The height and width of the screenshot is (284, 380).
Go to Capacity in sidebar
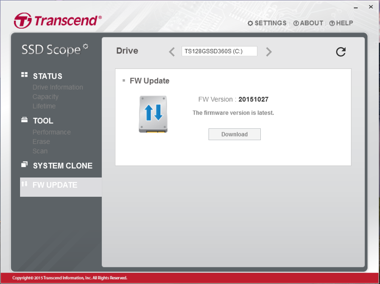tap(45, 97)
